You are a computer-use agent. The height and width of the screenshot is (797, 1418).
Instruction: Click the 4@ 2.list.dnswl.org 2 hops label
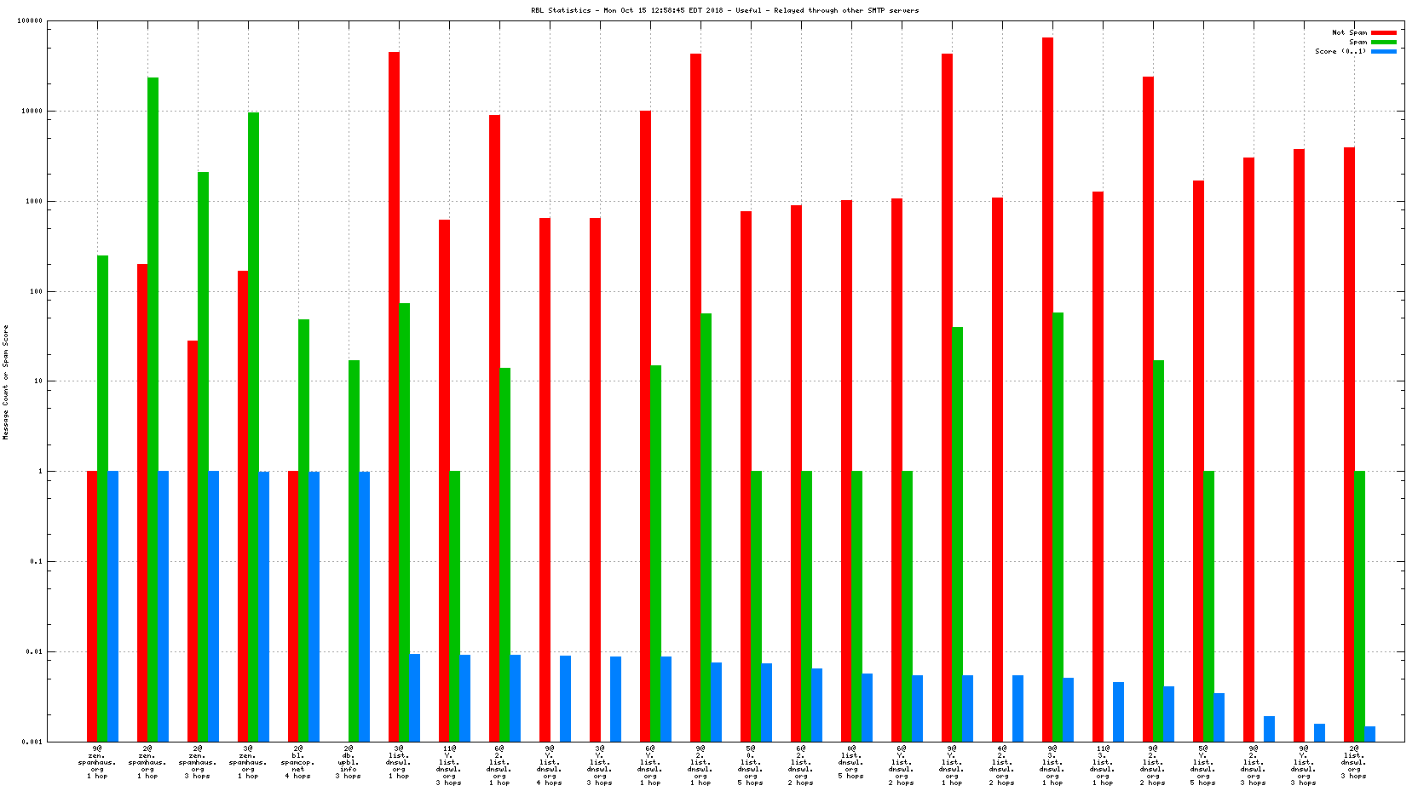pos(1001,765)
